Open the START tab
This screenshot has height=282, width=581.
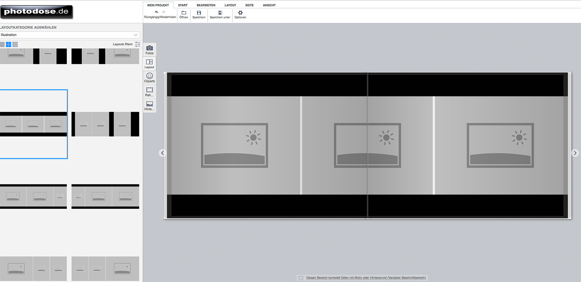coord(183,5)
